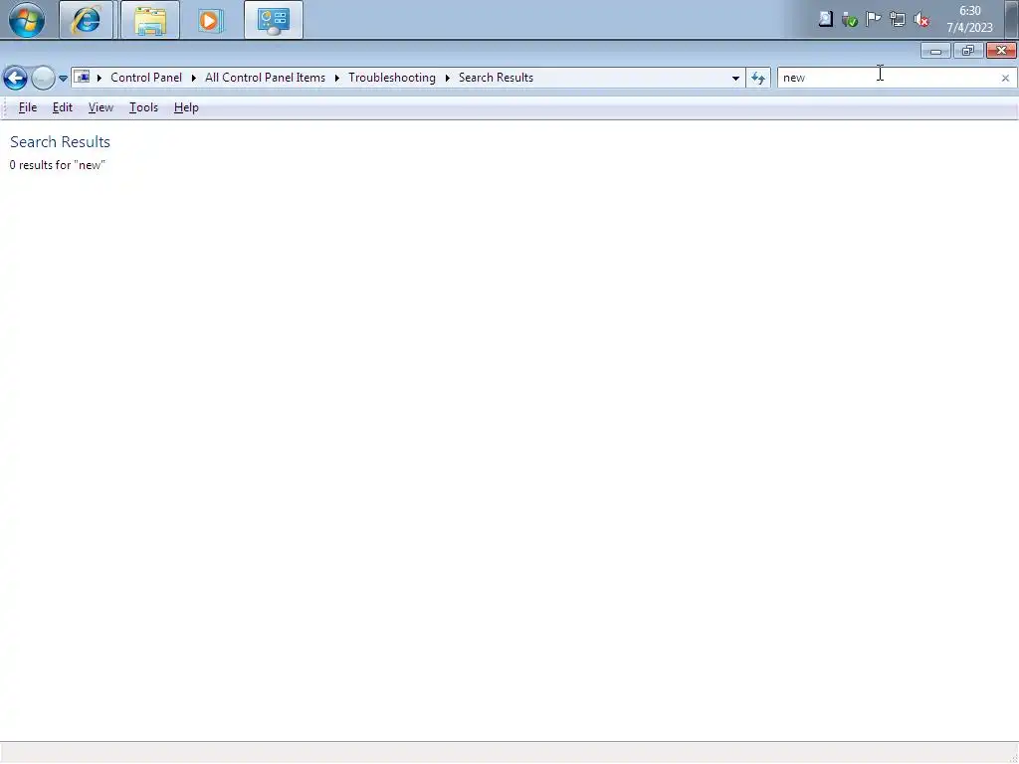1019x764 pixels.
Task: Go to All Control Panel Items breadcrumb
Action: pyautogui.click(x=265, y=78)
